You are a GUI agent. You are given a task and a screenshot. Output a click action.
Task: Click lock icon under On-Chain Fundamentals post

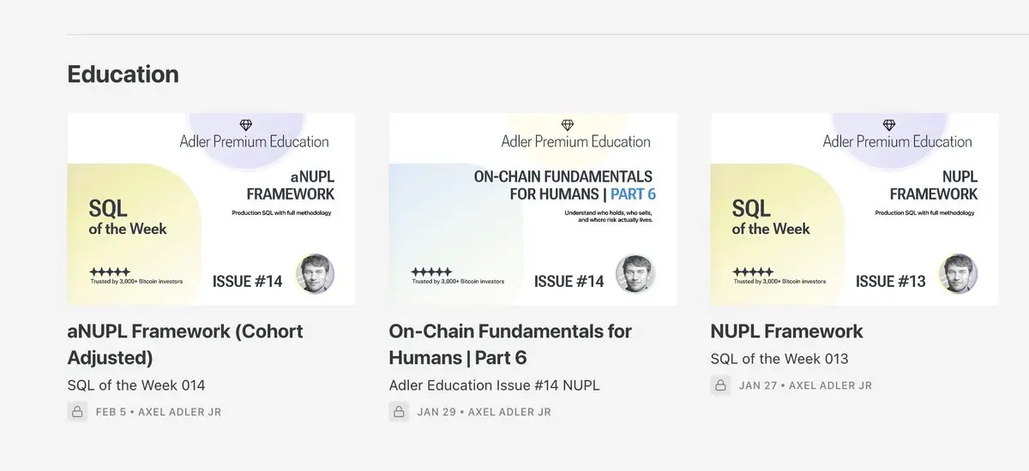pos(399,412)
